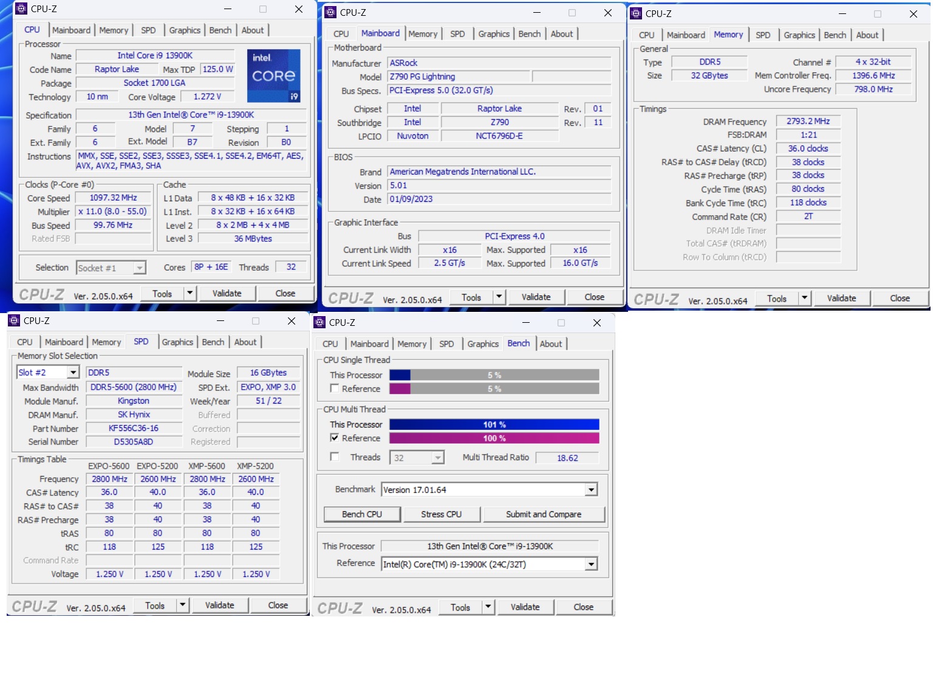Click the Intel Core i9 13900K name field

pos(155,55)
